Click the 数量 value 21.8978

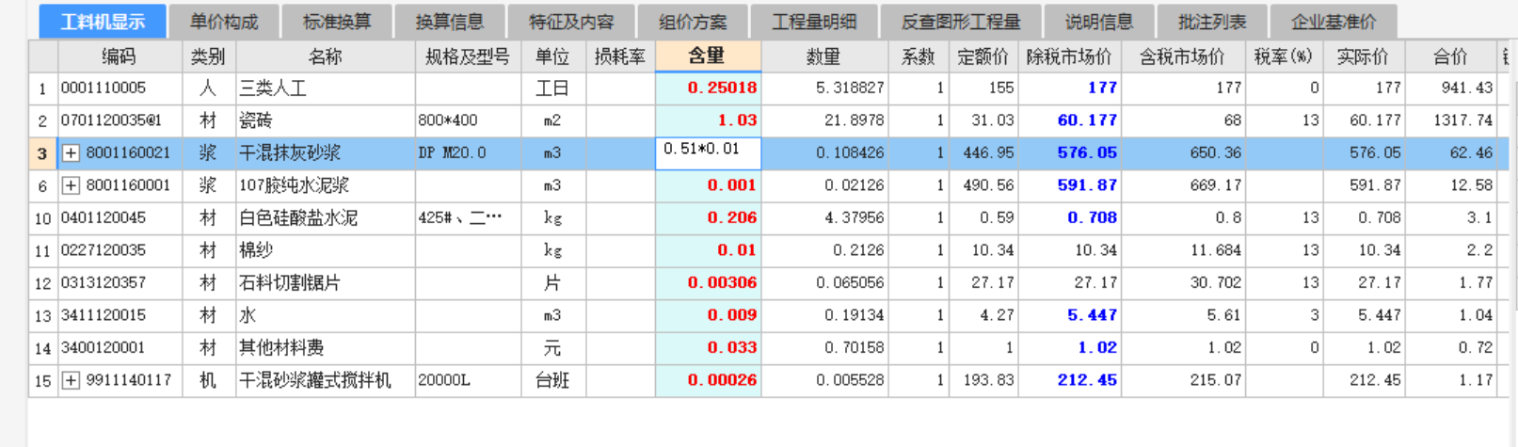click(823, 120)
